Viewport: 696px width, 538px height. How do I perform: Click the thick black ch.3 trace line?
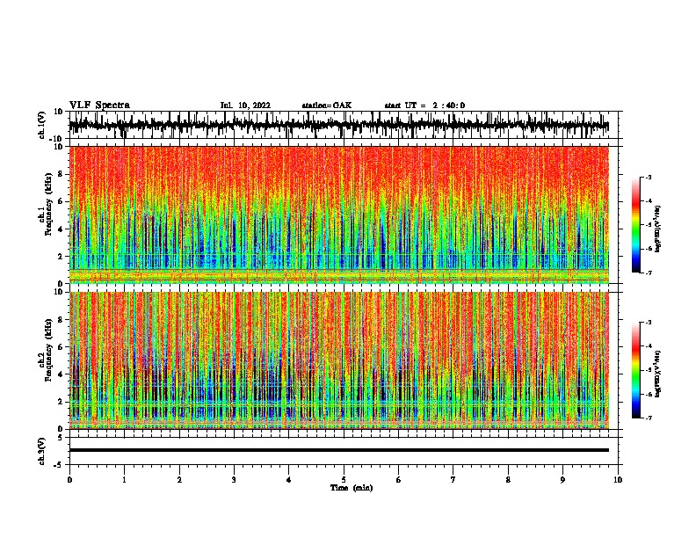pyautogui.click(x=339, y=450)
